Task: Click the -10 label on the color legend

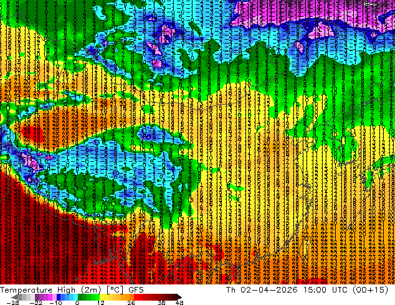Action: pos(55,303)
